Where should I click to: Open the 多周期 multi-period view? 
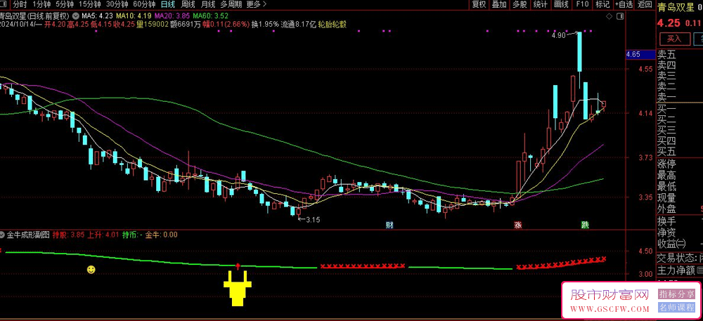click(231, 4)
